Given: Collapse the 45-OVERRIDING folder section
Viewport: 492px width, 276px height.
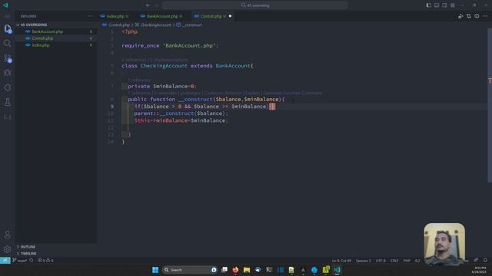Looking at the screenshot, I should point(34,25).
